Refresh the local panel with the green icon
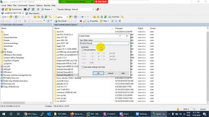The width and height of the screenshot is (209, 117). [x=46, y=17]
